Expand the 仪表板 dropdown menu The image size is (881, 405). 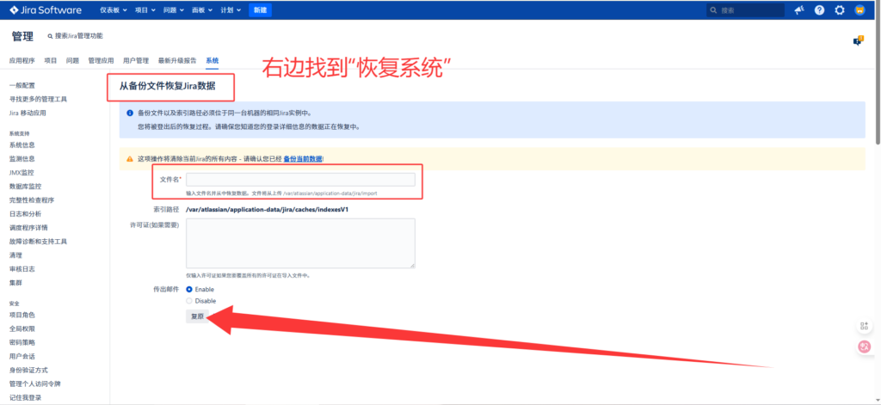(113, 10)
